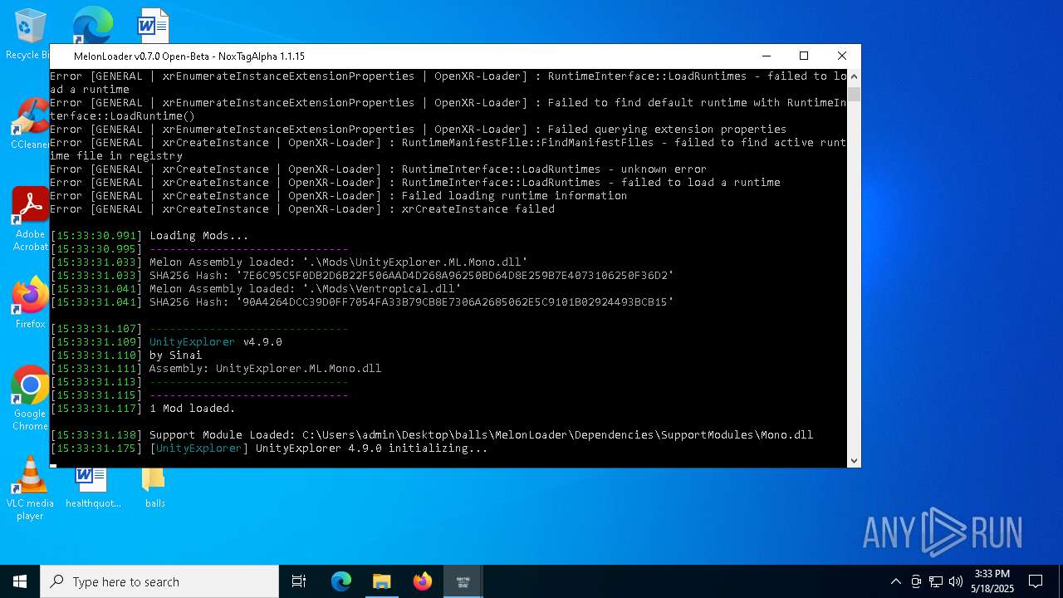Click the console scrollbar down arrow
Image resolution: width=1063 pixels, height=598 pixels.
[854, 460]
